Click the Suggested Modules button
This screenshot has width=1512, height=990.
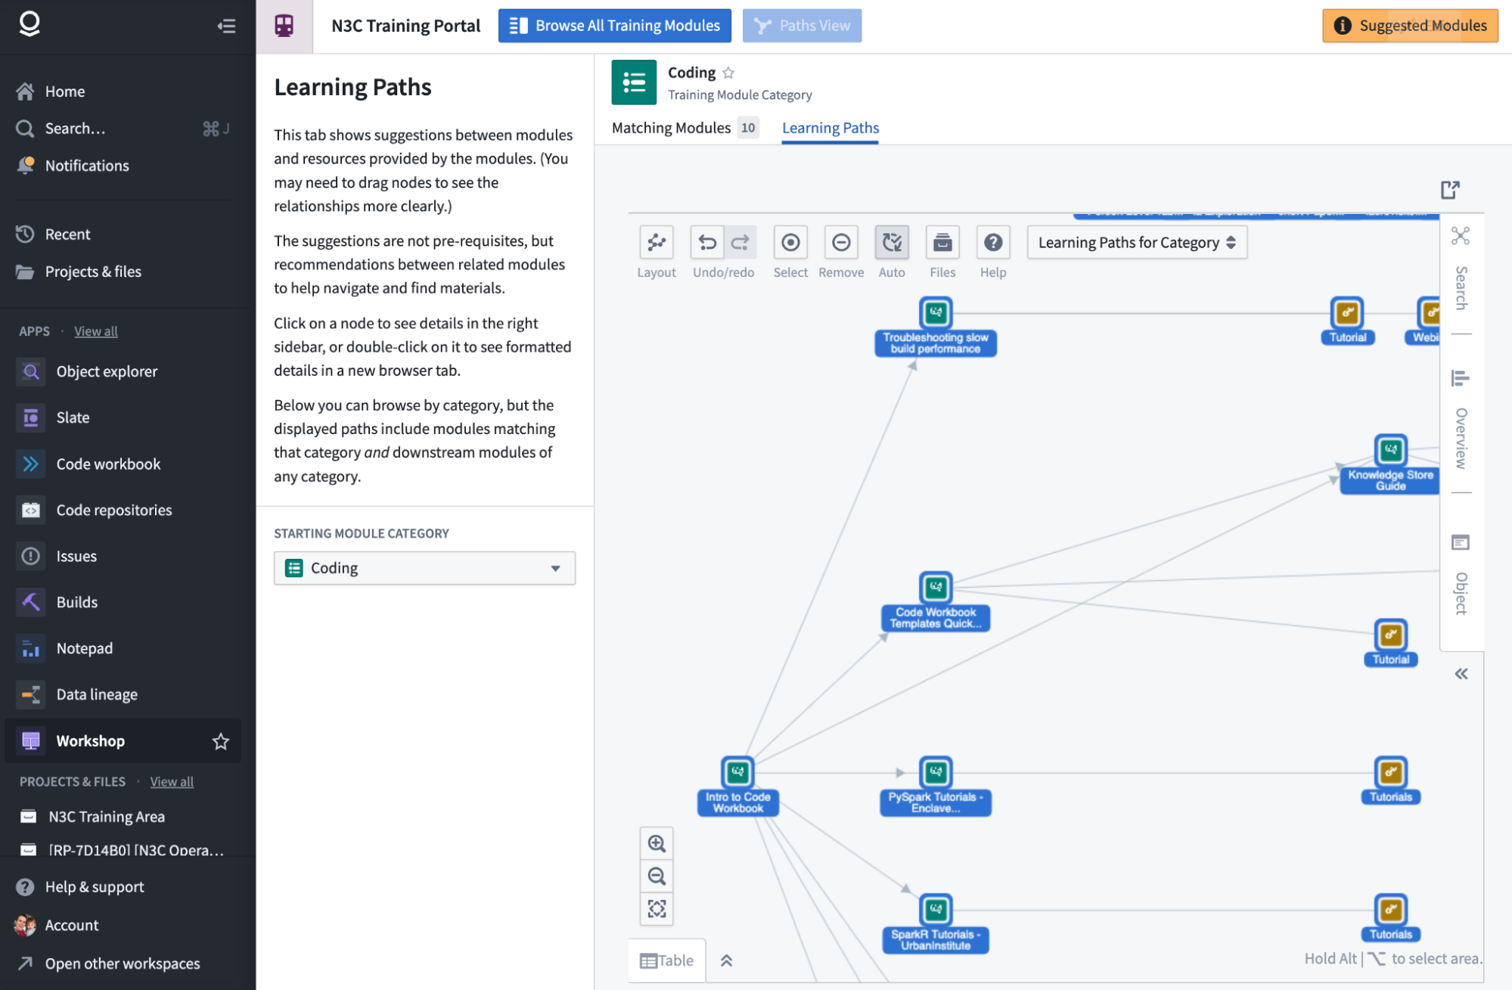click(x=1410, y=26)
